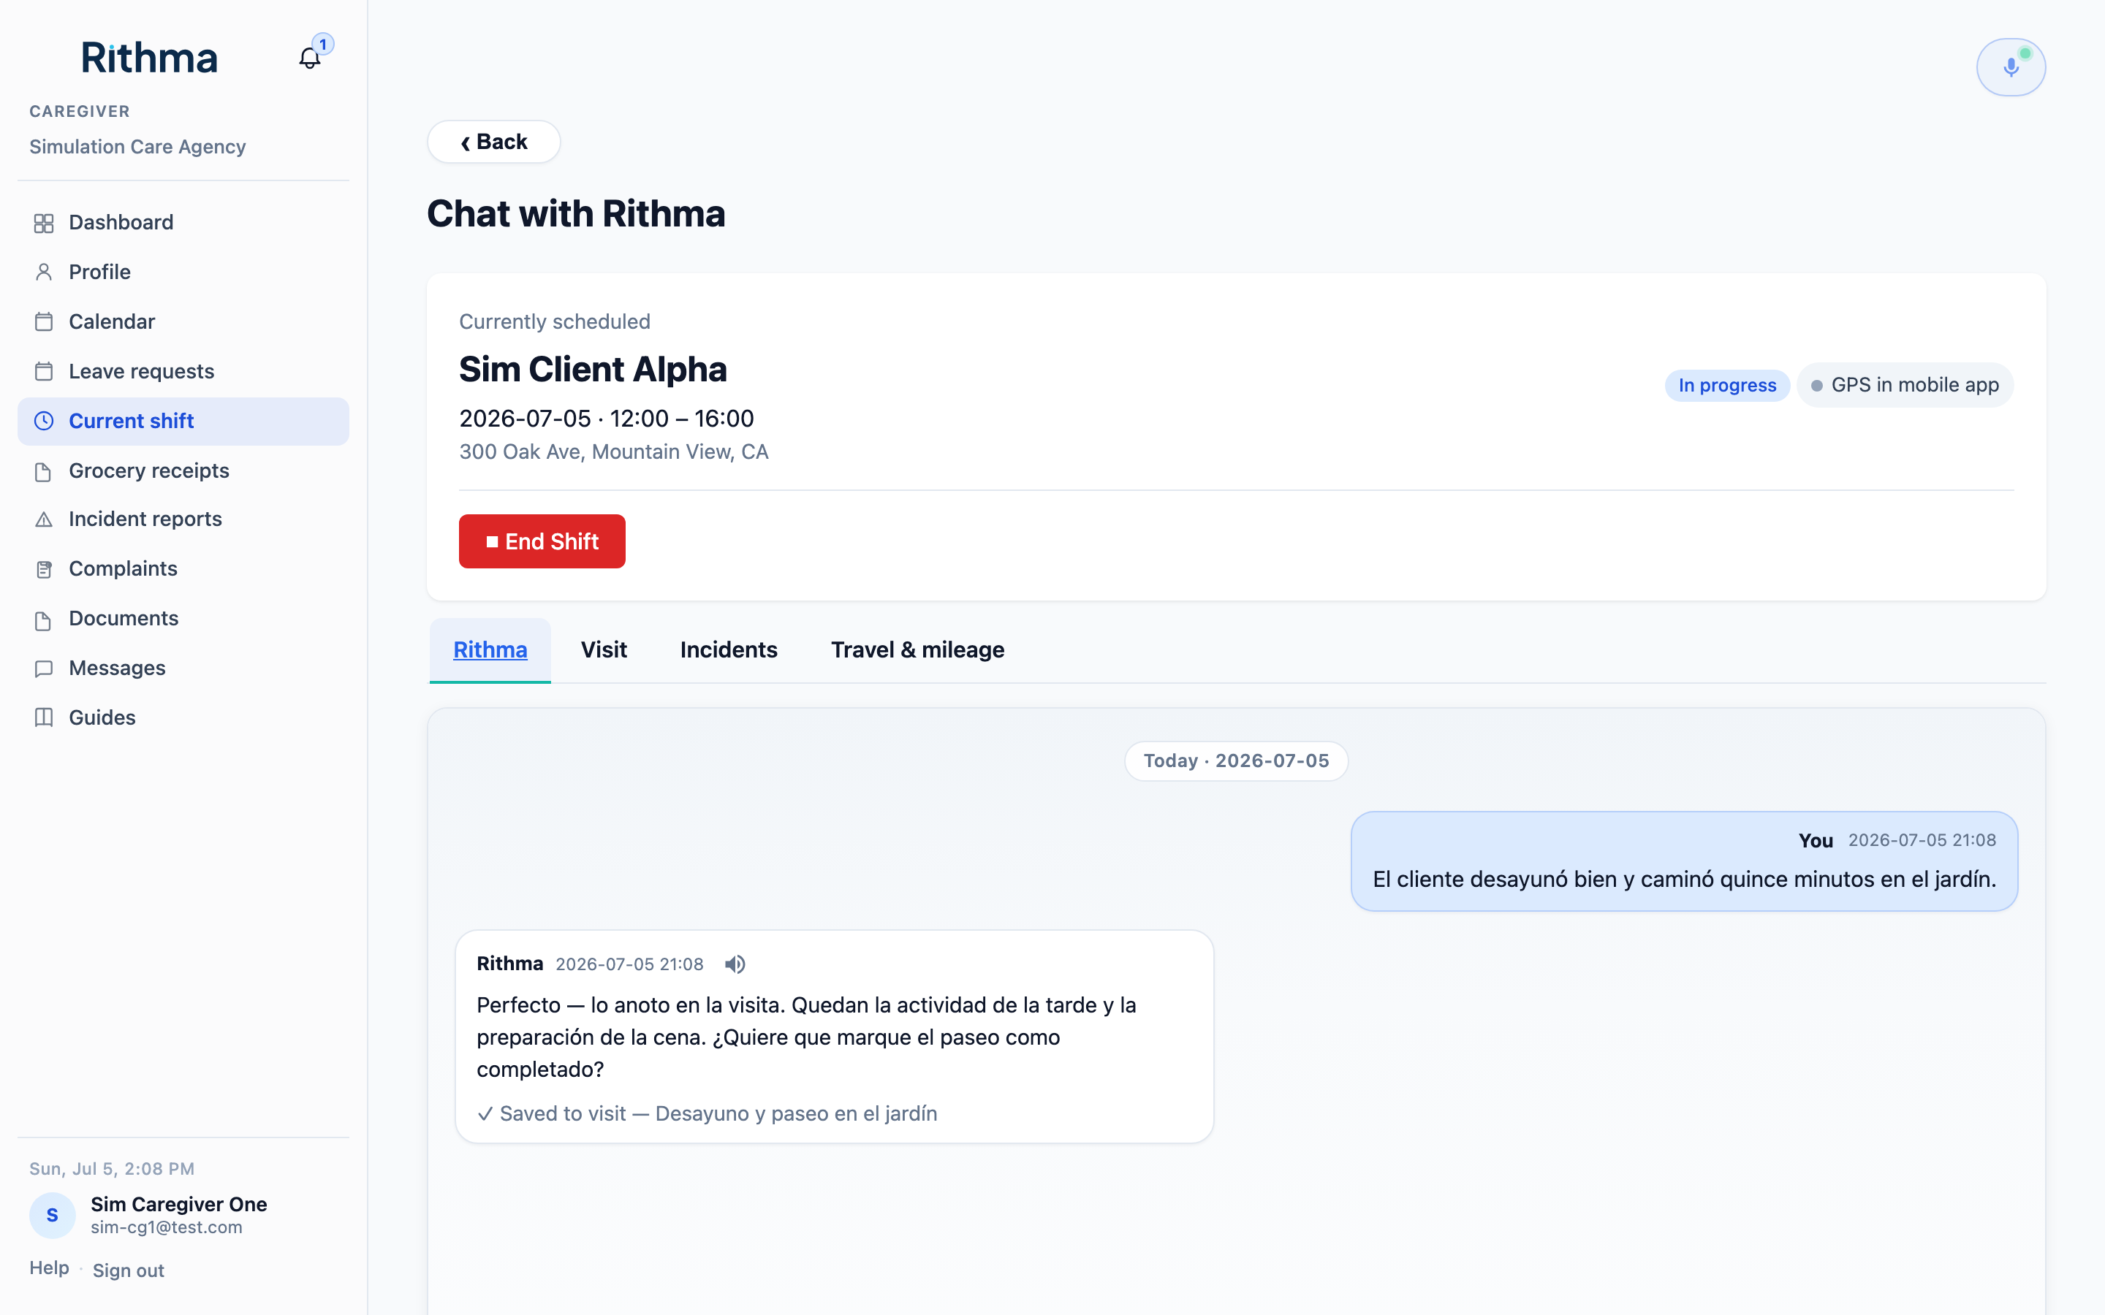Image resolution: width=2105 pixels, height=1315 pixels.
Task: Click the GPS in mobile app badge
Action: [x=1905, y=385]
